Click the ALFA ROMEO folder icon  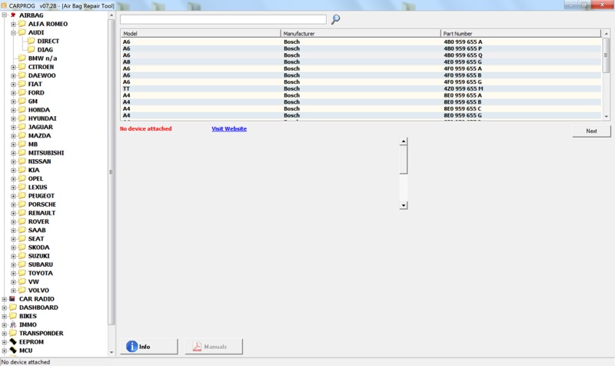(22, 24)
